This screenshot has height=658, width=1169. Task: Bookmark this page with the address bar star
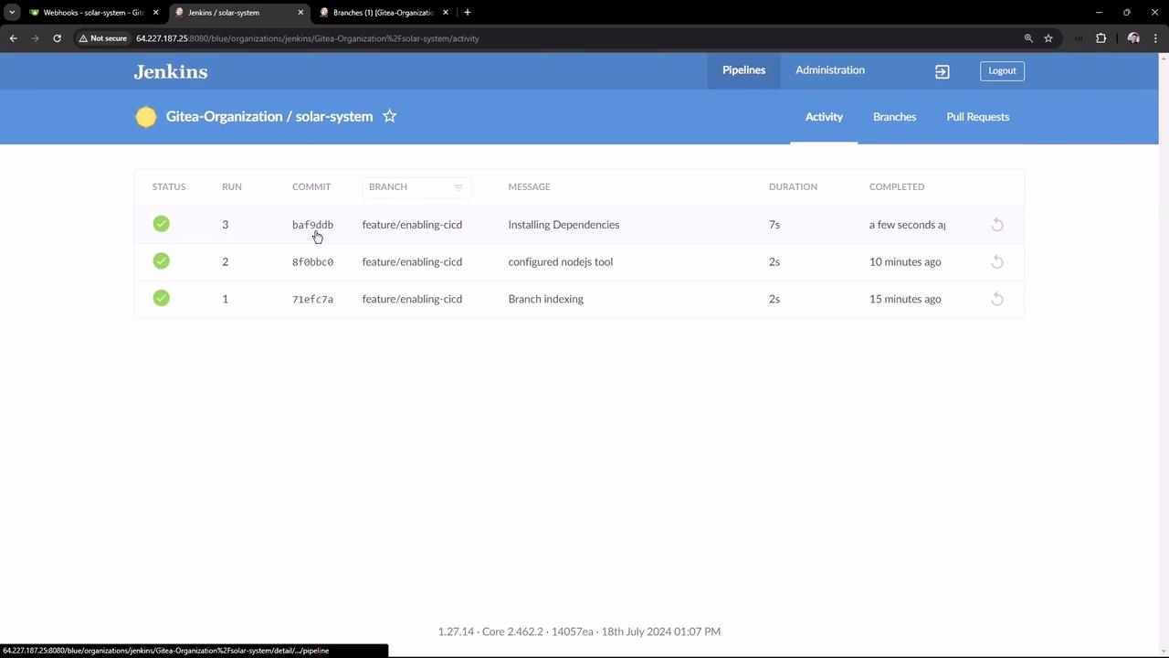(x=1048, y=38)
